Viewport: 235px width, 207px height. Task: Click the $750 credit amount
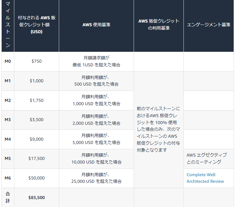37,61
